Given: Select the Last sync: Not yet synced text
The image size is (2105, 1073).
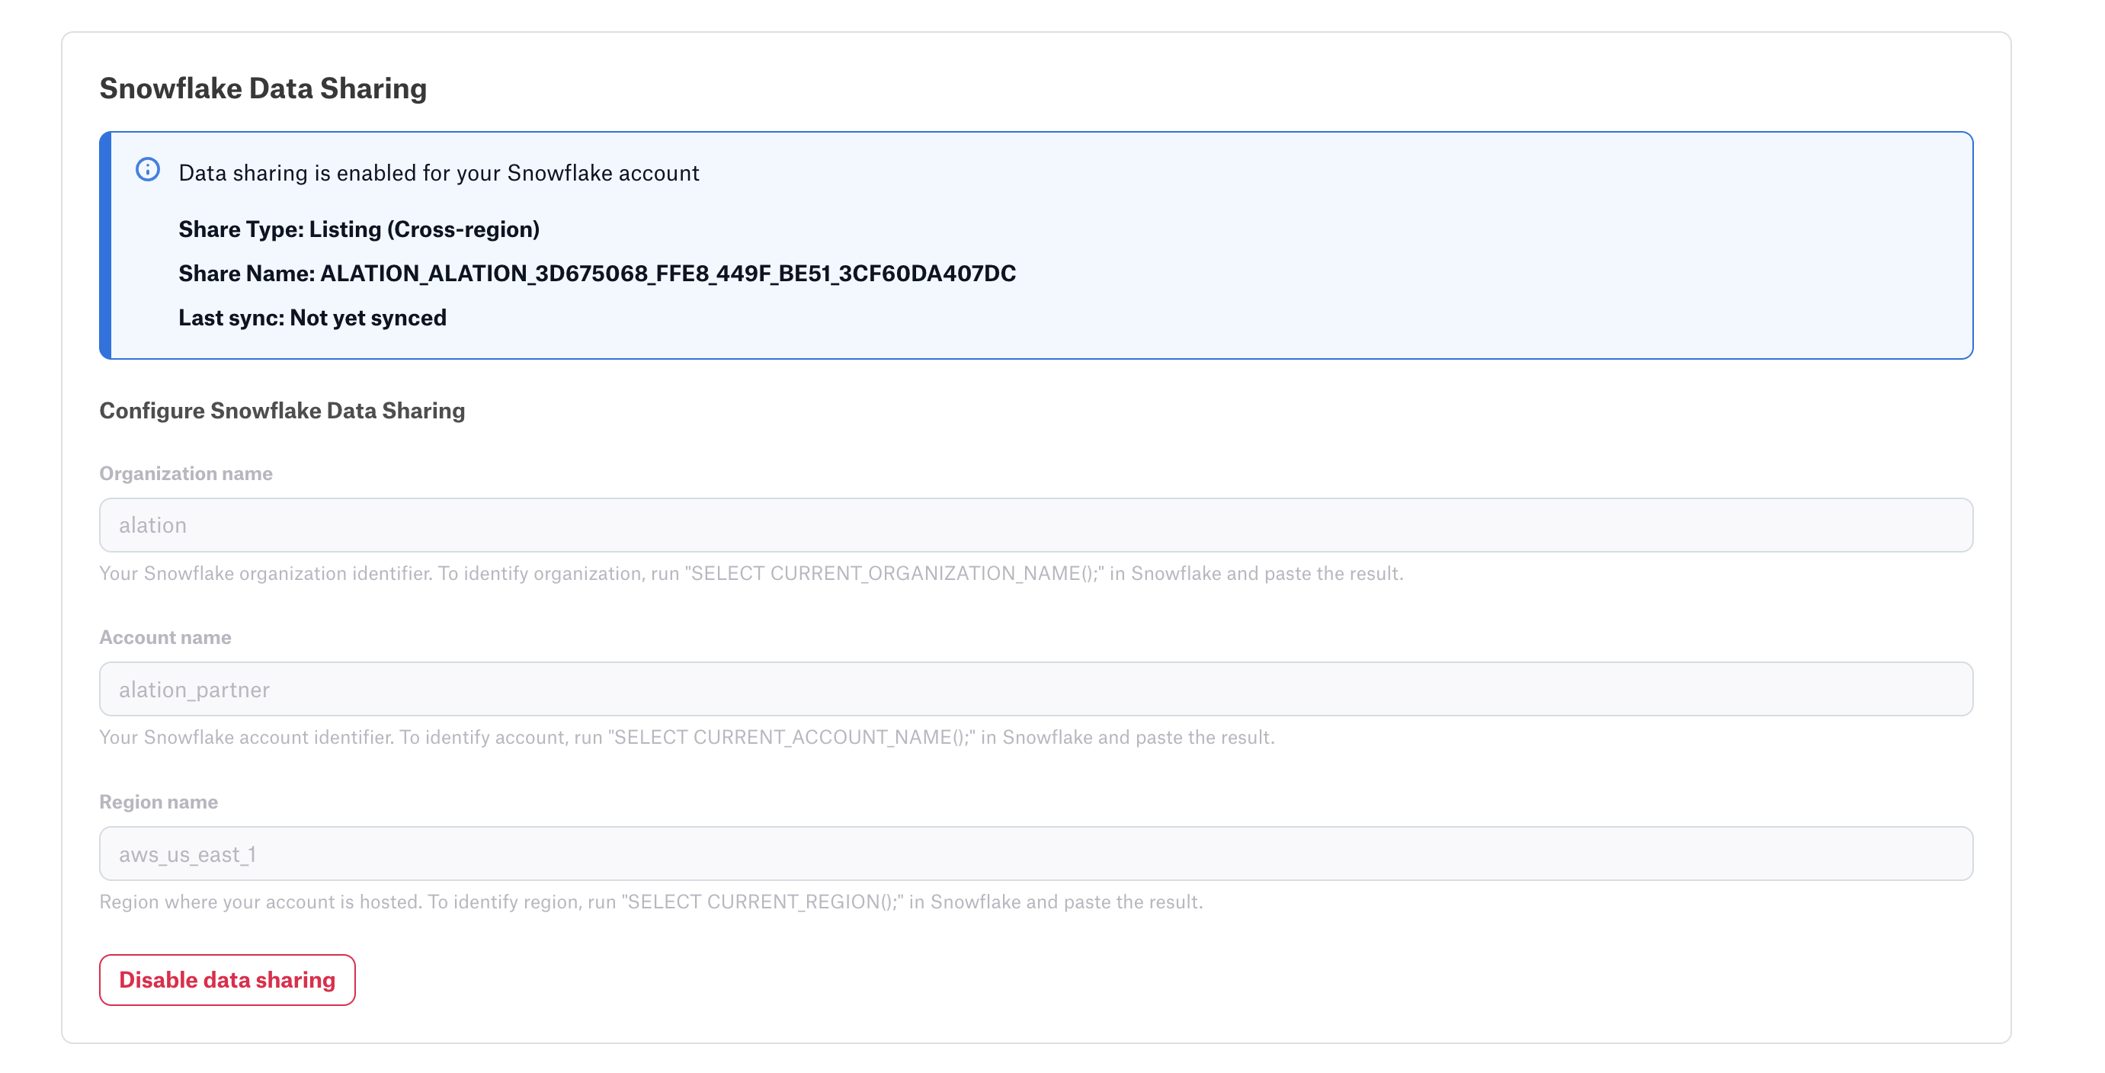Looking at the screenshot, I should (x=312, y=317).
